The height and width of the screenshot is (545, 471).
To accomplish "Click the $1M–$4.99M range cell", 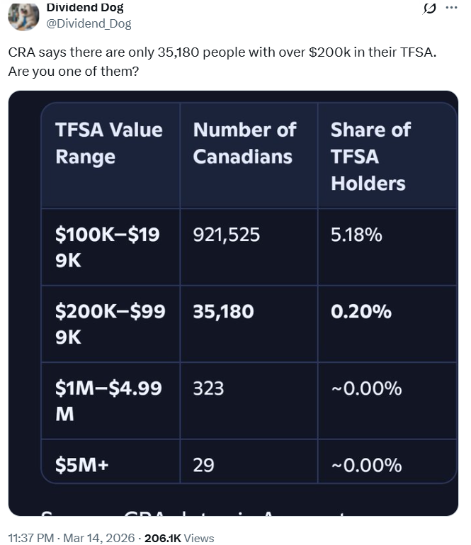I will point(109,400).
